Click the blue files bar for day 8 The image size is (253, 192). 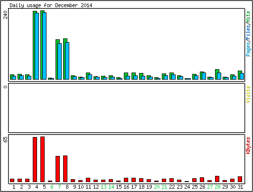[67, 61]
